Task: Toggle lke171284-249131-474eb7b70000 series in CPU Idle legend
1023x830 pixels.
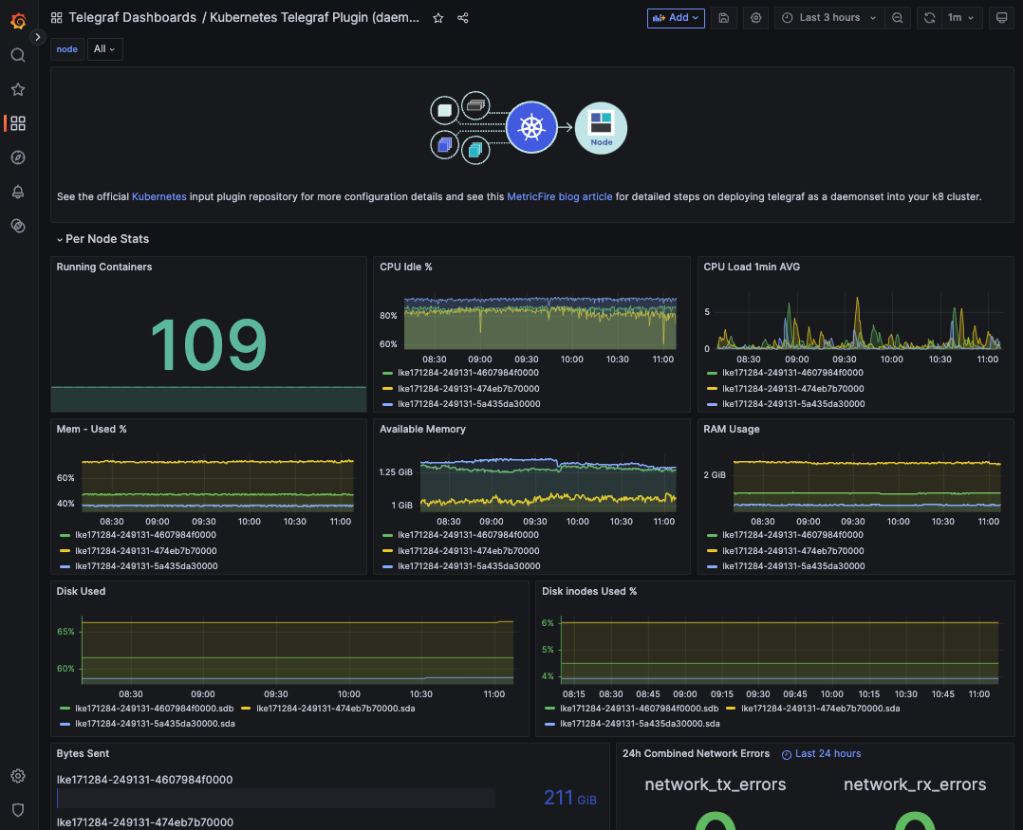Action: (468, 388)
